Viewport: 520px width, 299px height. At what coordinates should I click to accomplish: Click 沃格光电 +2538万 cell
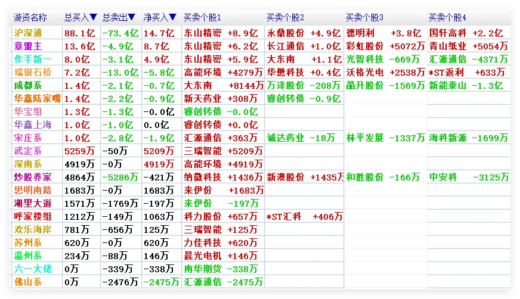385,72
